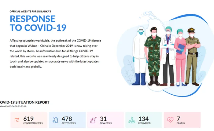Click the updated 2020-04-28 timestamp
This screenshot has height=131, width=214.
click(13, 106)
